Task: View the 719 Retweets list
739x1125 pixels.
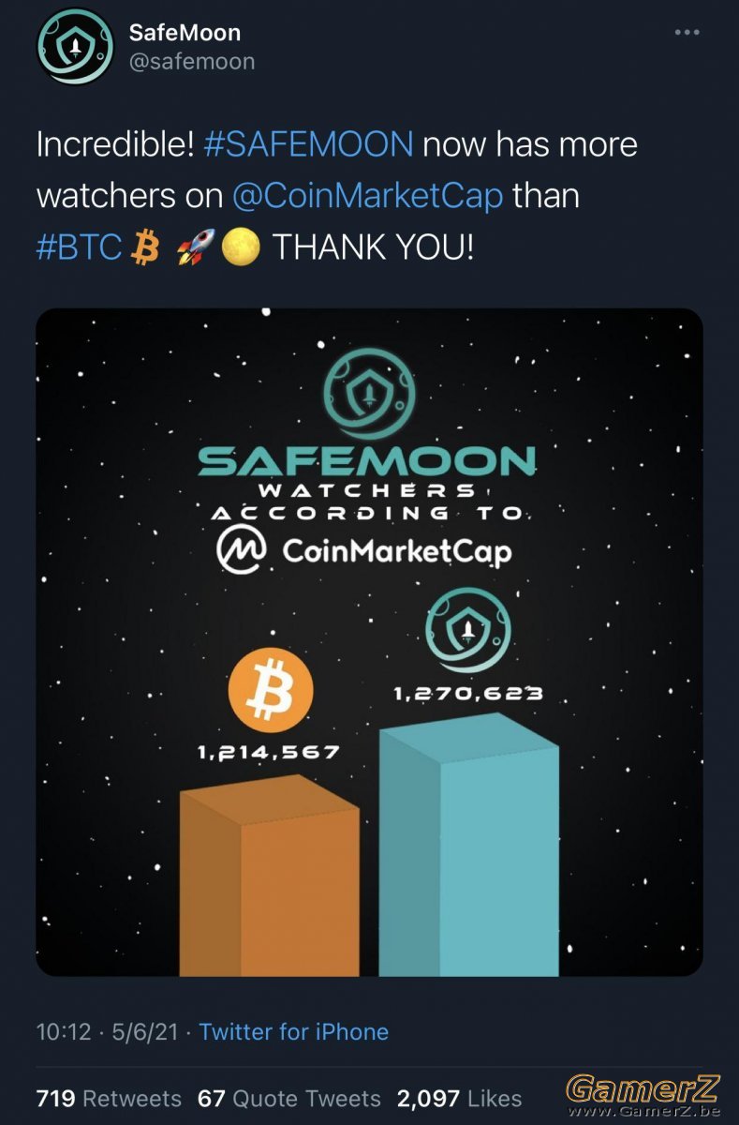Action: point(109,1098)
